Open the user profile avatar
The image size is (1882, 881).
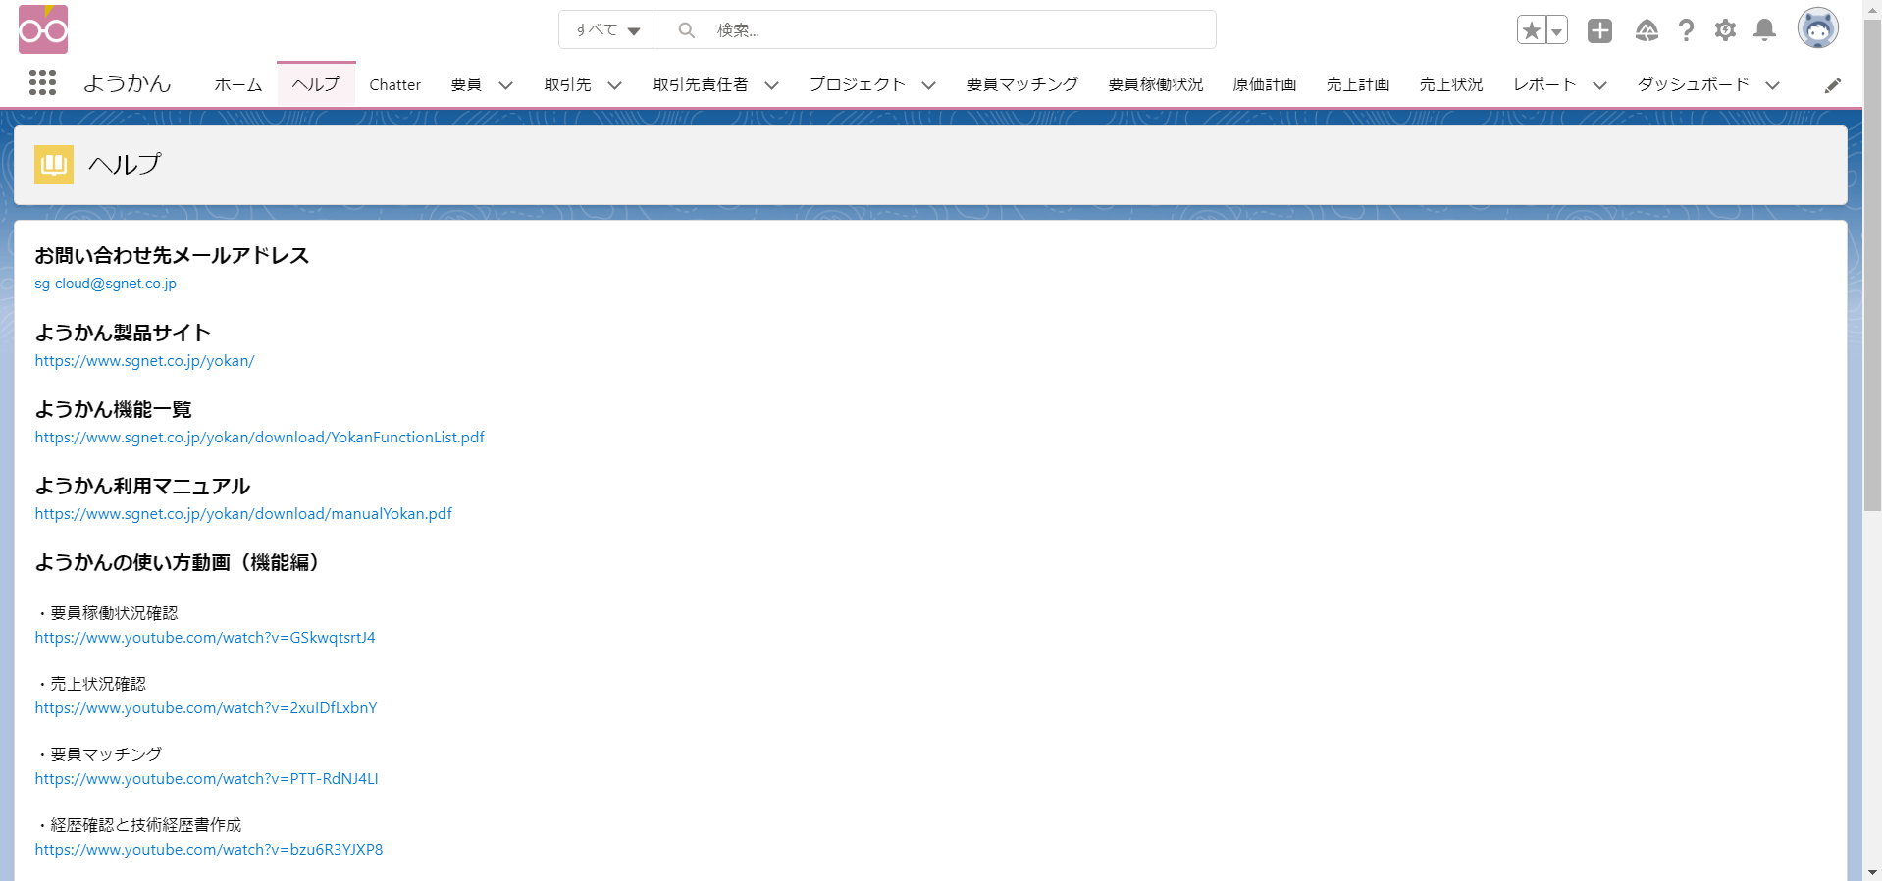[x=1817, y=28]
